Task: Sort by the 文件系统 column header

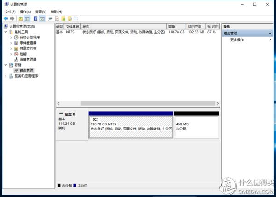Action: tap(72, 27)
